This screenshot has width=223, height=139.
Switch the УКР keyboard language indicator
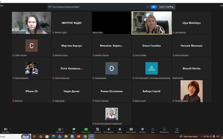pos(218,136)
